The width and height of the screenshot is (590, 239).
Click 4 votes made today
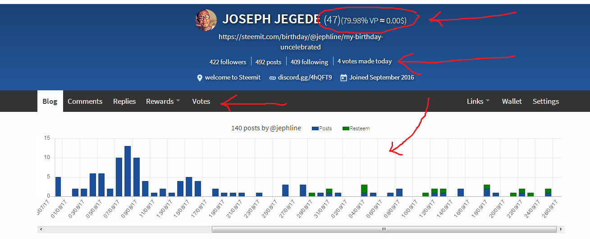(x=365, y=61)
